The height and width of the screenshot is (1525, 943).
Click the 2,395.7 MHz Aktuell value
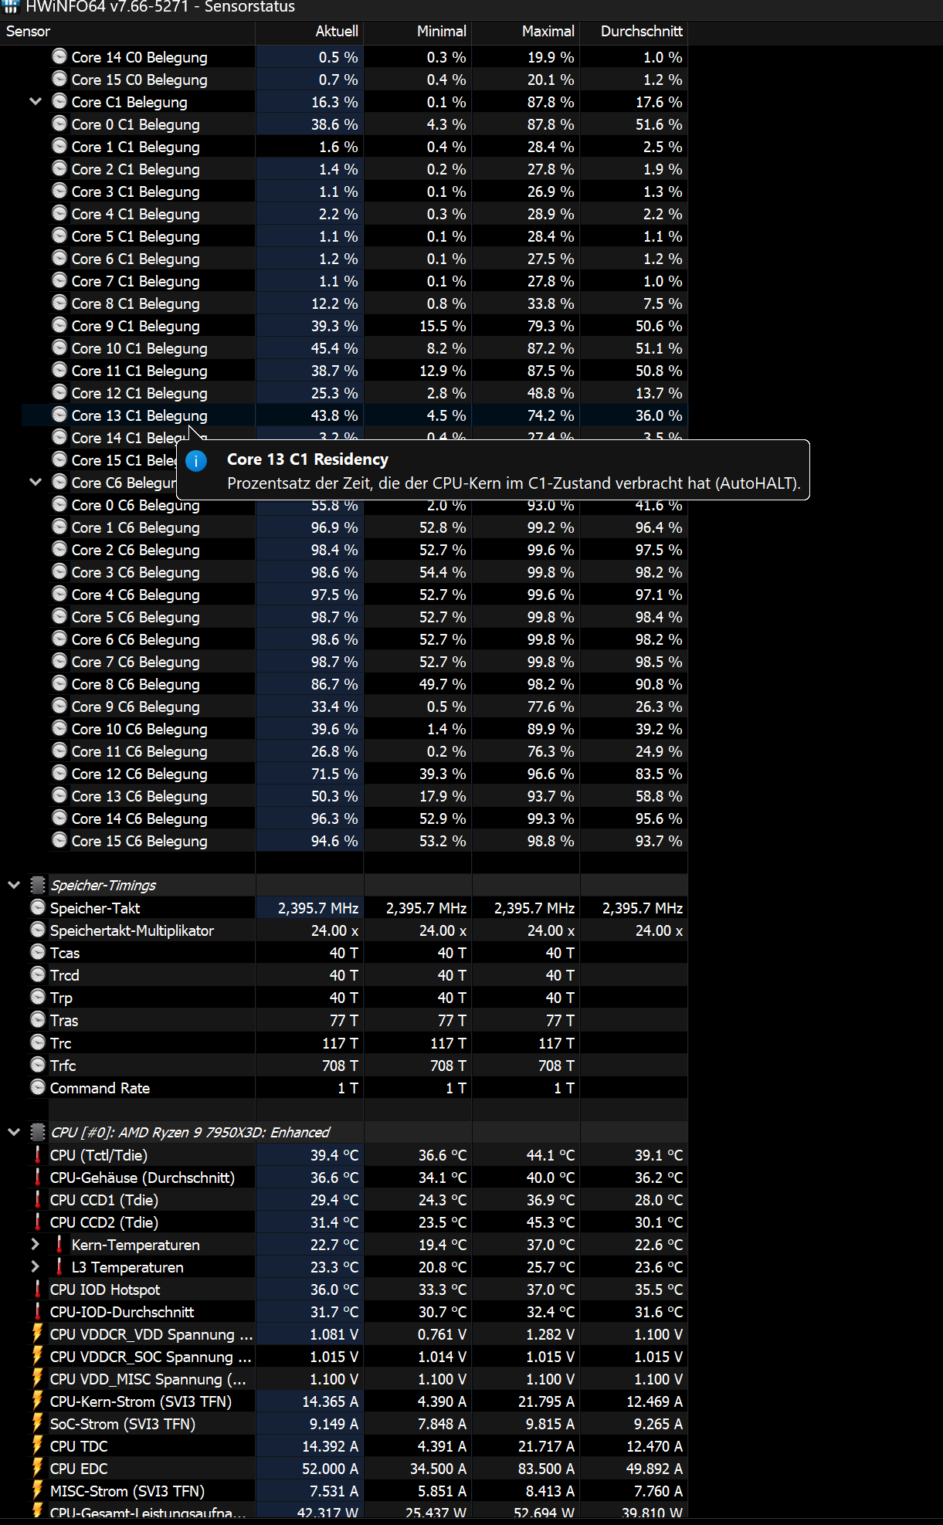pyautogui.click(x=318, y=908)
